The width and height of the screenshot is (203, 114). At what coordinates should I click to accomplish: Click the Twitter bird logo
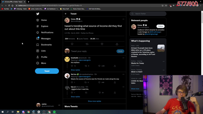(x=38, y=14)
